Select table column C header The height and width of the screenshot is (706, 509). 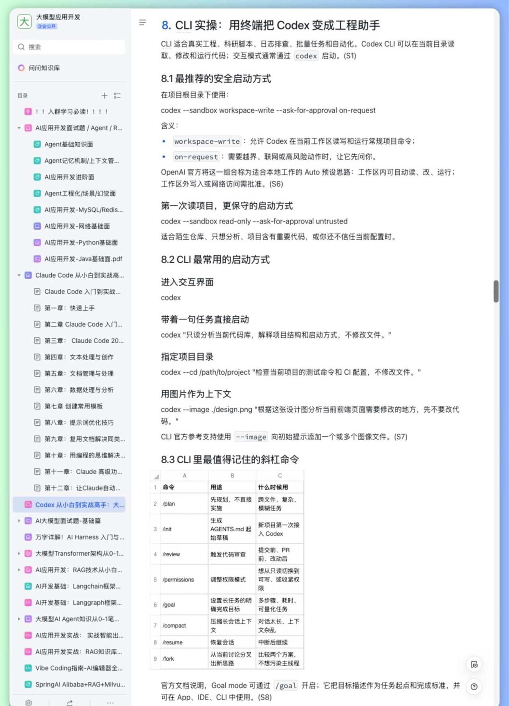pyautogui.click(x=280, y=476)
